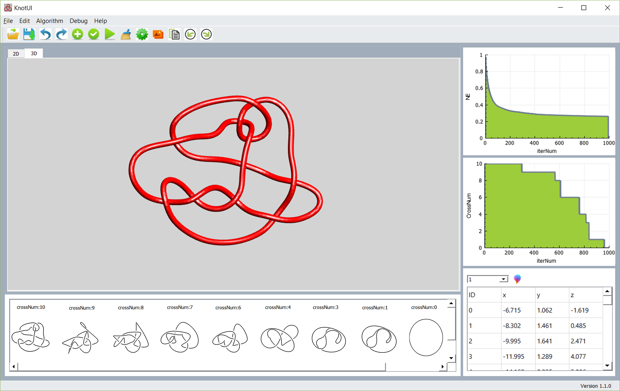Click thumbnail strip scroll-right arrow
The width and height of the screenshot is (620, 391).
443,367
